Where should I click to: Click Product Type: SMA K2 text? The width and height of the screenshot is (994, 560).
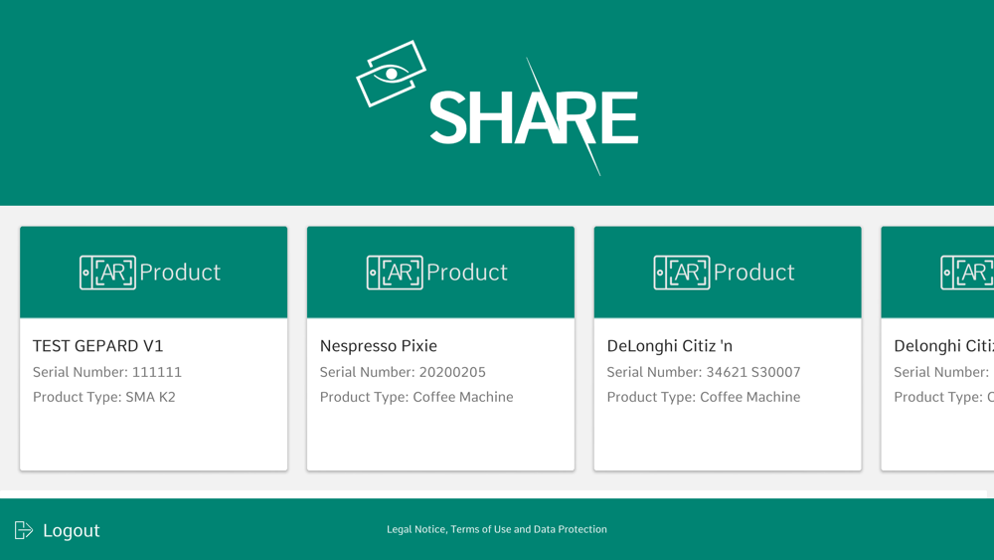104,397
